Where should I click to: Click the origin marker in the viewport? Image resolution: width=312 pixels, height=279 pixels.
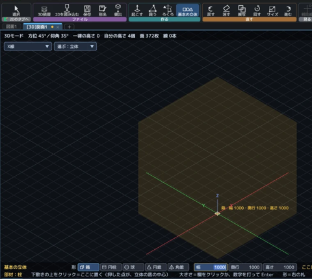coord(217,213)
